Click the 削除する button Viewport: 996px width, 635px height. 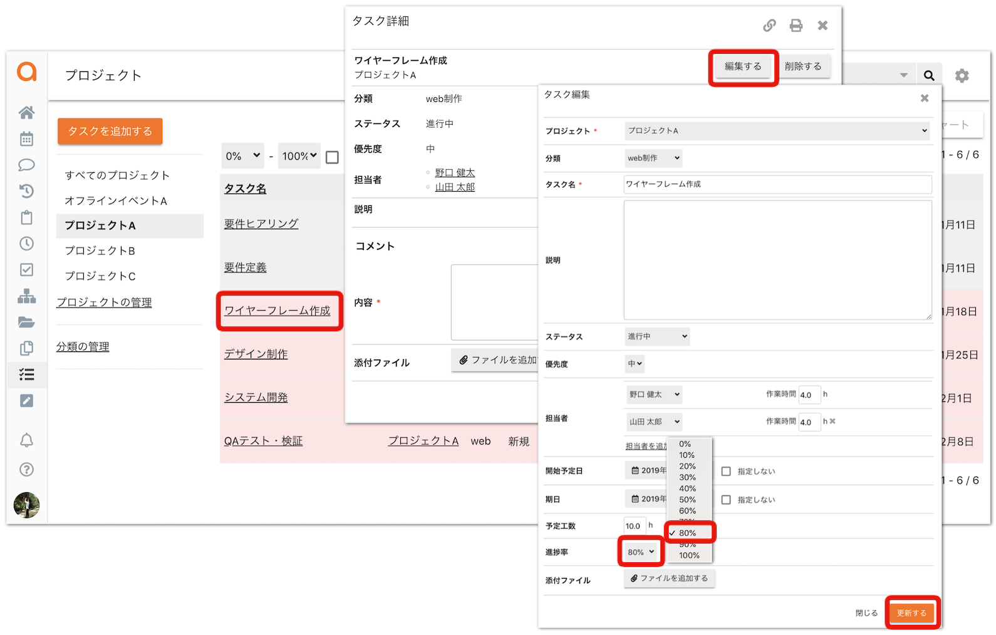coord(803,66)
